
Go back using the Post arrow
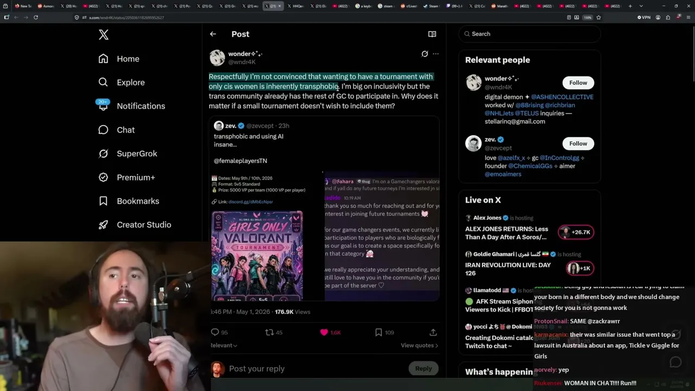coord(213,34)
